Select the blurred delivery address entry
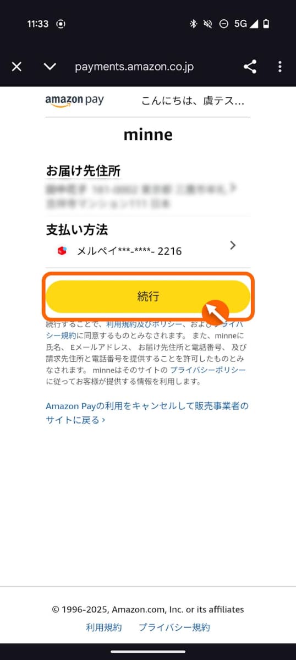The image size is (296, 660). [142, 196]
